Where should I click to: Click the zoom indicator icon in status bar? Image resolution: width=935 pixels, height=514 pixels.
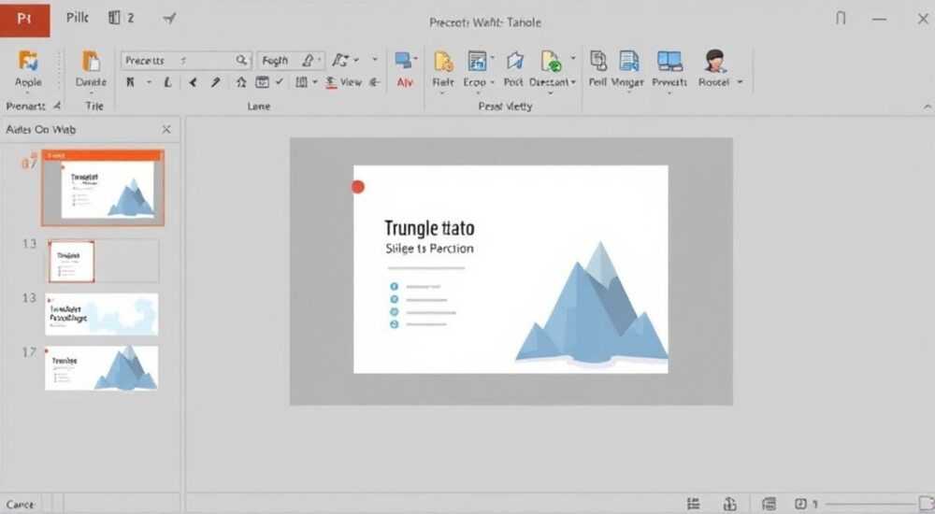click(x=800, y=504)
